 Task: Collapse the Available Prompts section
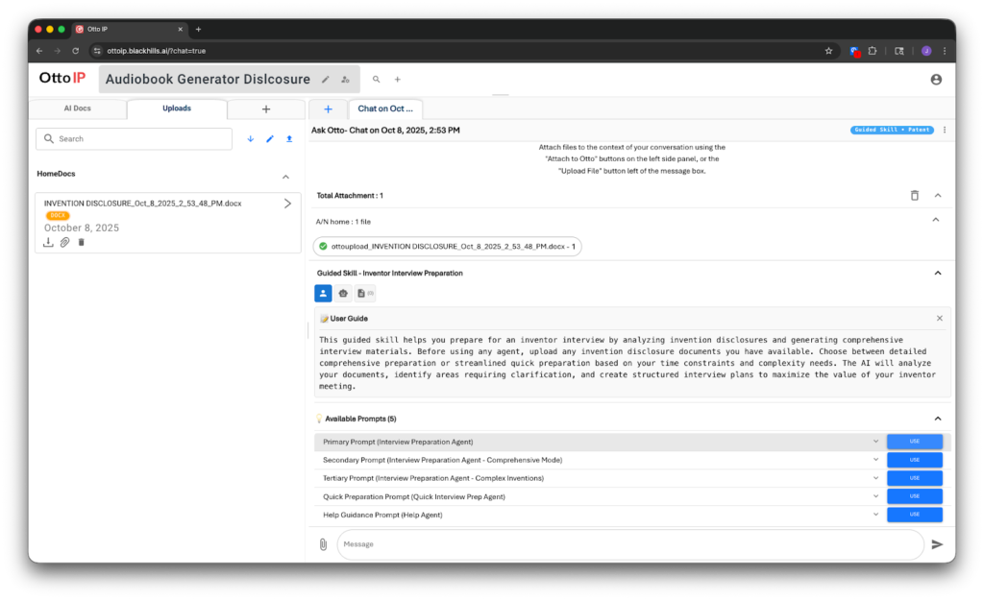938,419
